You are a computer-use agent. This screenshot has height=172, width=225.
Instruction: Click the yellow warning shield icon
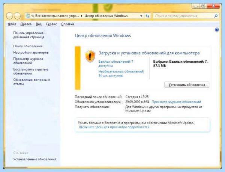click(x=90, y=56)
